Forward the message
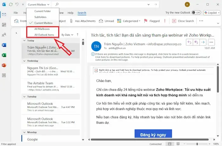222x146 pixels. pos(203,42)
